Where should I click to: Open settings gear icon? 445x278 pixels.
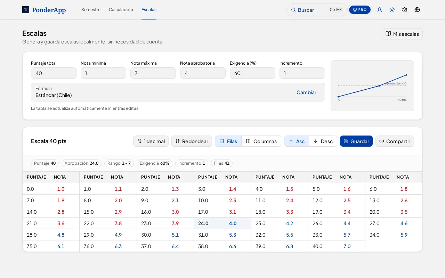[x=405, y=10]
